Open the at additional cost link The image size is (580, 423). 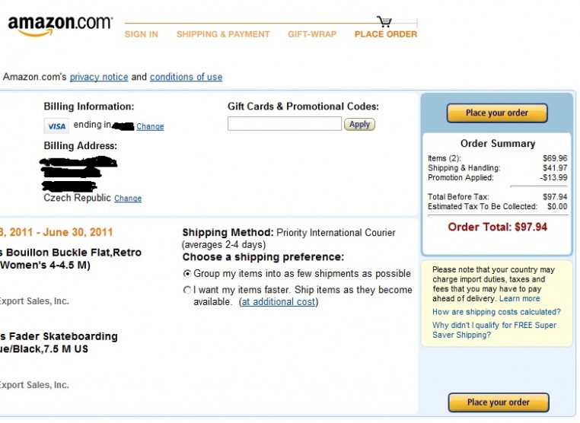tap(278, 302)
